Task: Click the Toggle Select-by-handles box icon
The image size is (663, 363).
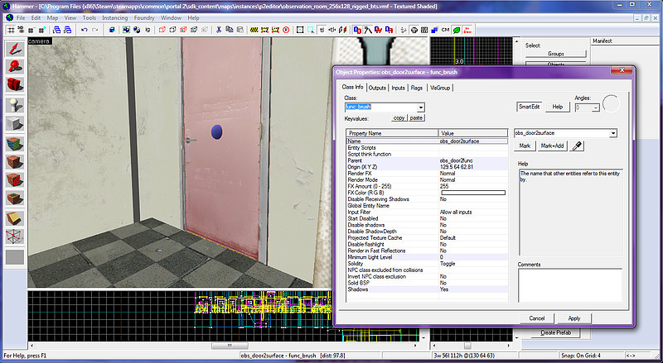Action: click(x=300, y=30)
